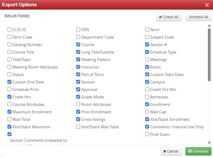Screen dimensions: 213x157
Task: Cancel the export dialog
Action: coord(171,151)
